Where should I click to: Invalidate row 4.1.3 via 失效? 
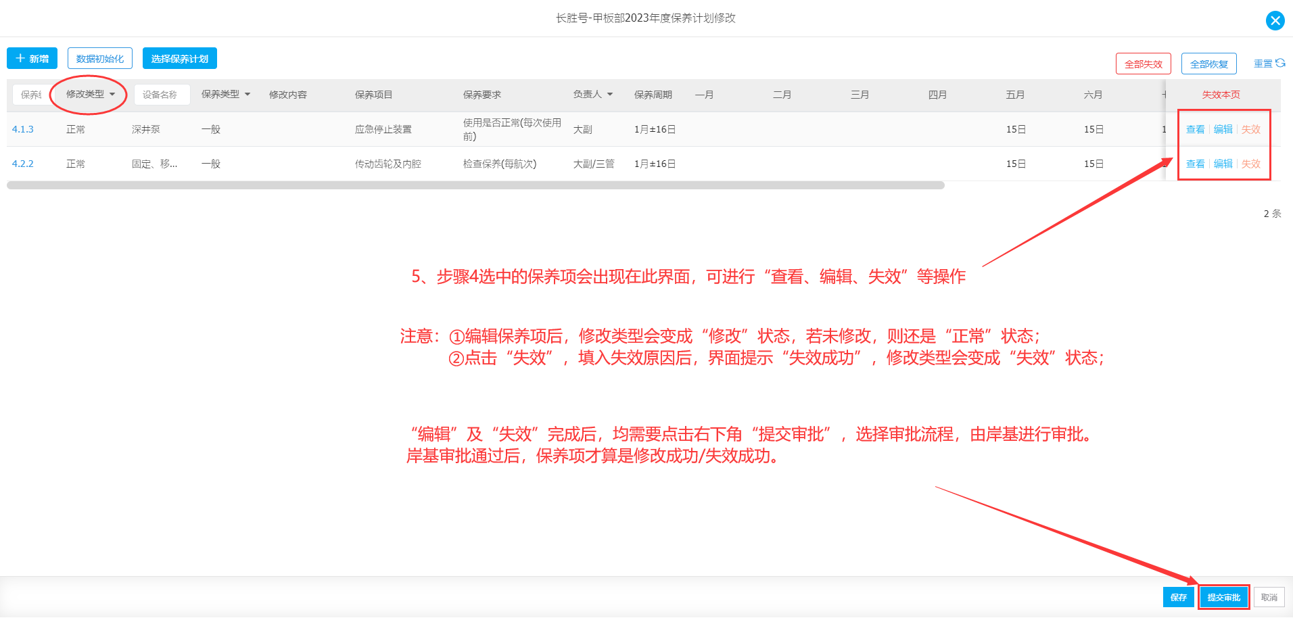click(1250, 129)
